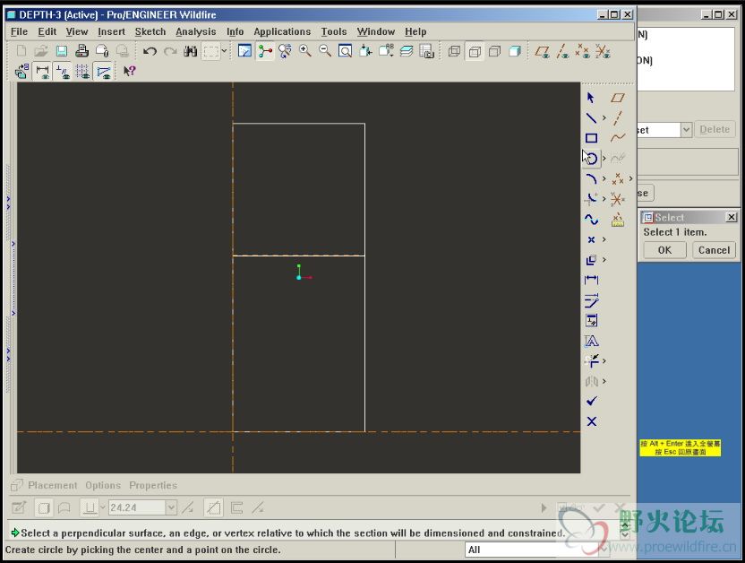Image resolution: width=745 pixels, height=563 pixels.
Task: Expand the Use Edge flyout arrow
Action: 604,260
